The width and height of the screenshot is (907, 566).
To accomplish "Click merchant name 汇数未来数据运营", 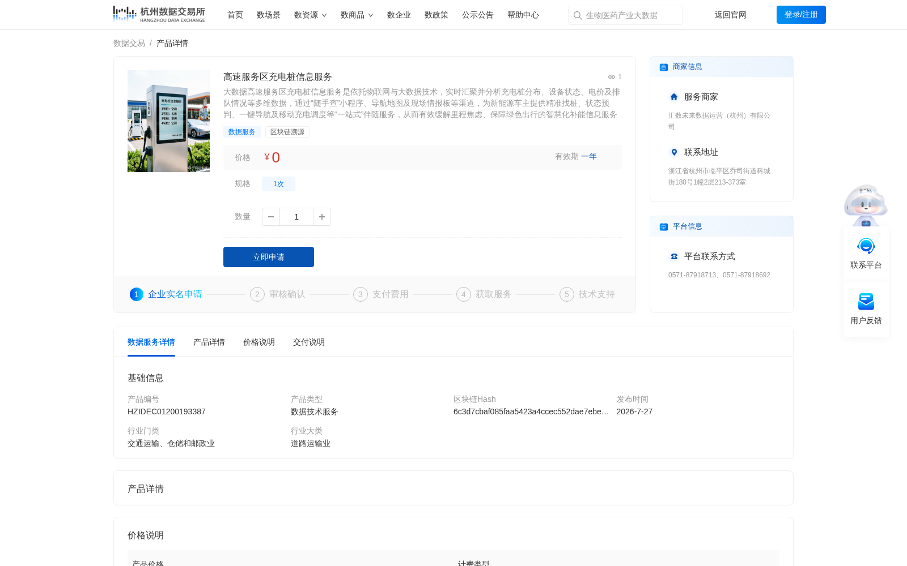I will click(719, 121).
